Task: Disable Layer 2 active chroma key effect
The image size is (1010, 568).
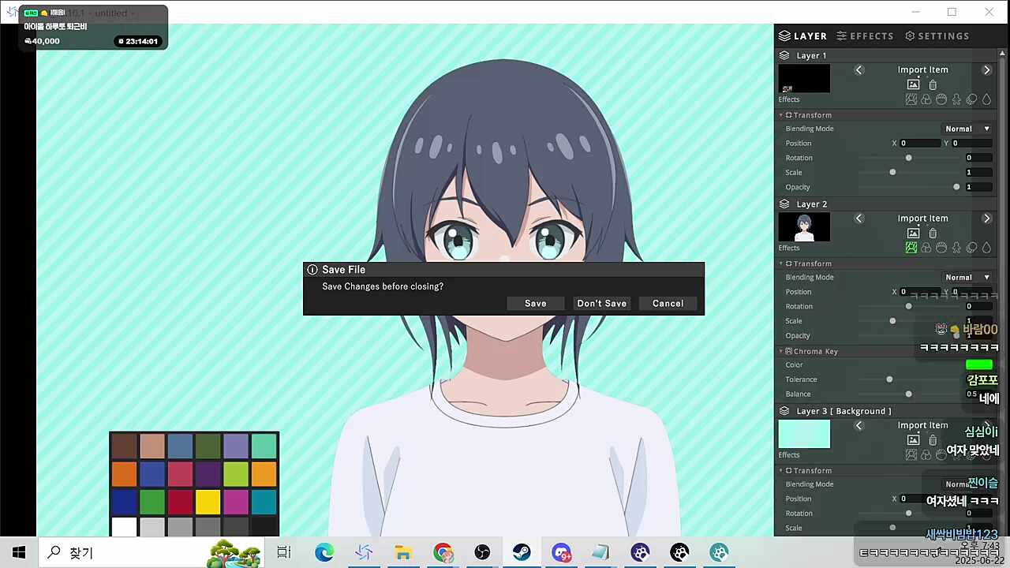Action: pos(911,248)
